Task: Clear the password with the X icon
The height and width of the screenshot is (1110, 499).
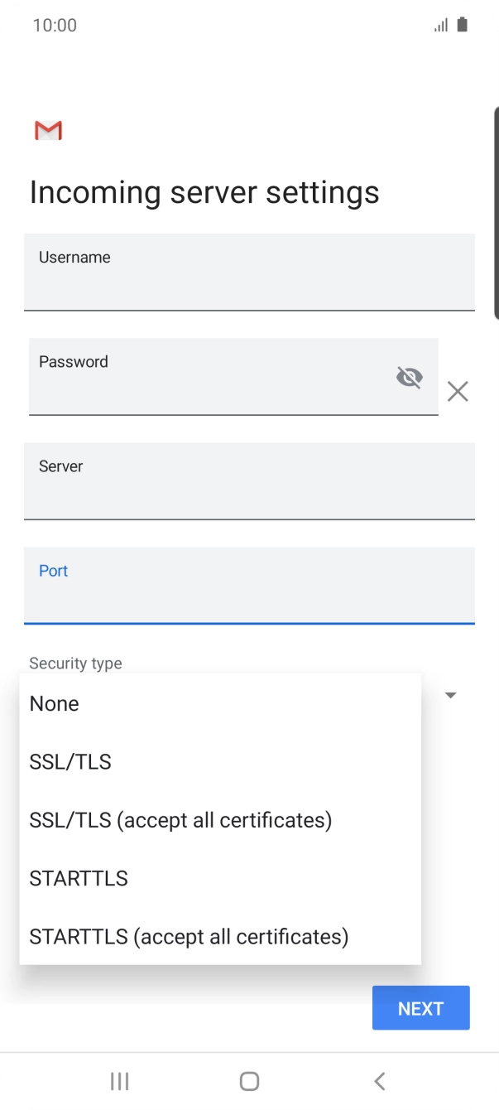Action: [x=458, y=391]
